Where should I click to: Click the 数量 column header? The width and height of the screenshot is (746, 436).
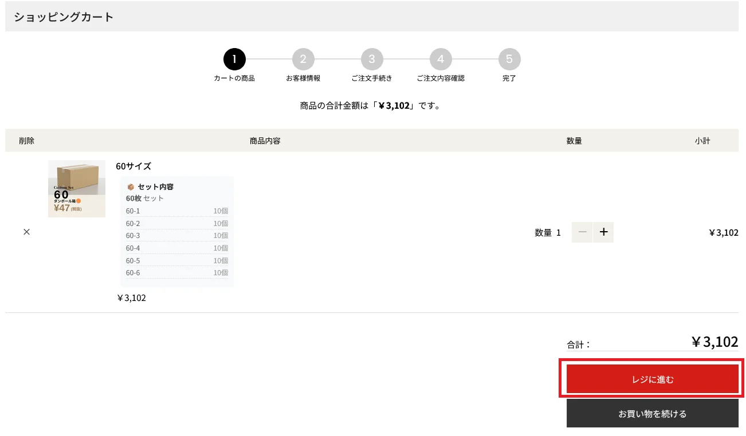[574, 141]
